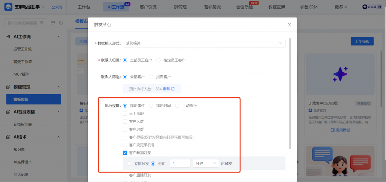Select 指定事件 execution logic radio

tap(125, 106)
